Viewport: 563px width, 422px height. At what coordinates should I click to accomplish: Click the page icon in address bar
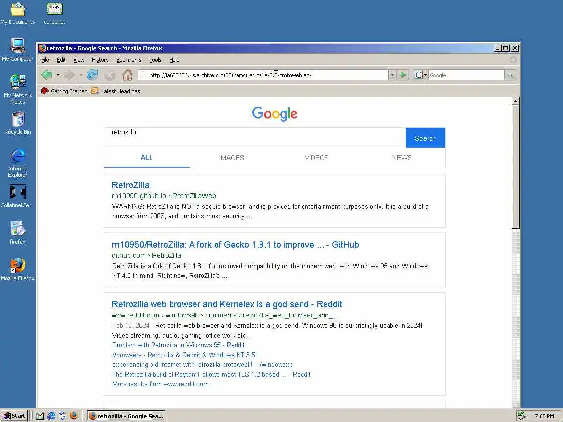143,75
